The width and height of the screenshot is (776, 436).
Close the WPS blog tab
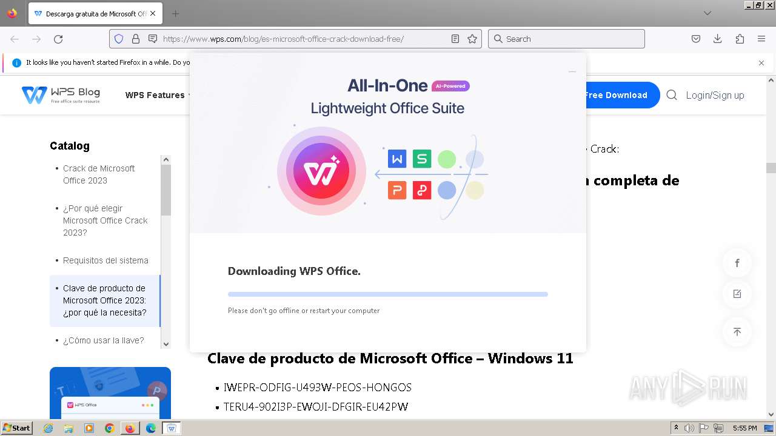pos(153,13)
